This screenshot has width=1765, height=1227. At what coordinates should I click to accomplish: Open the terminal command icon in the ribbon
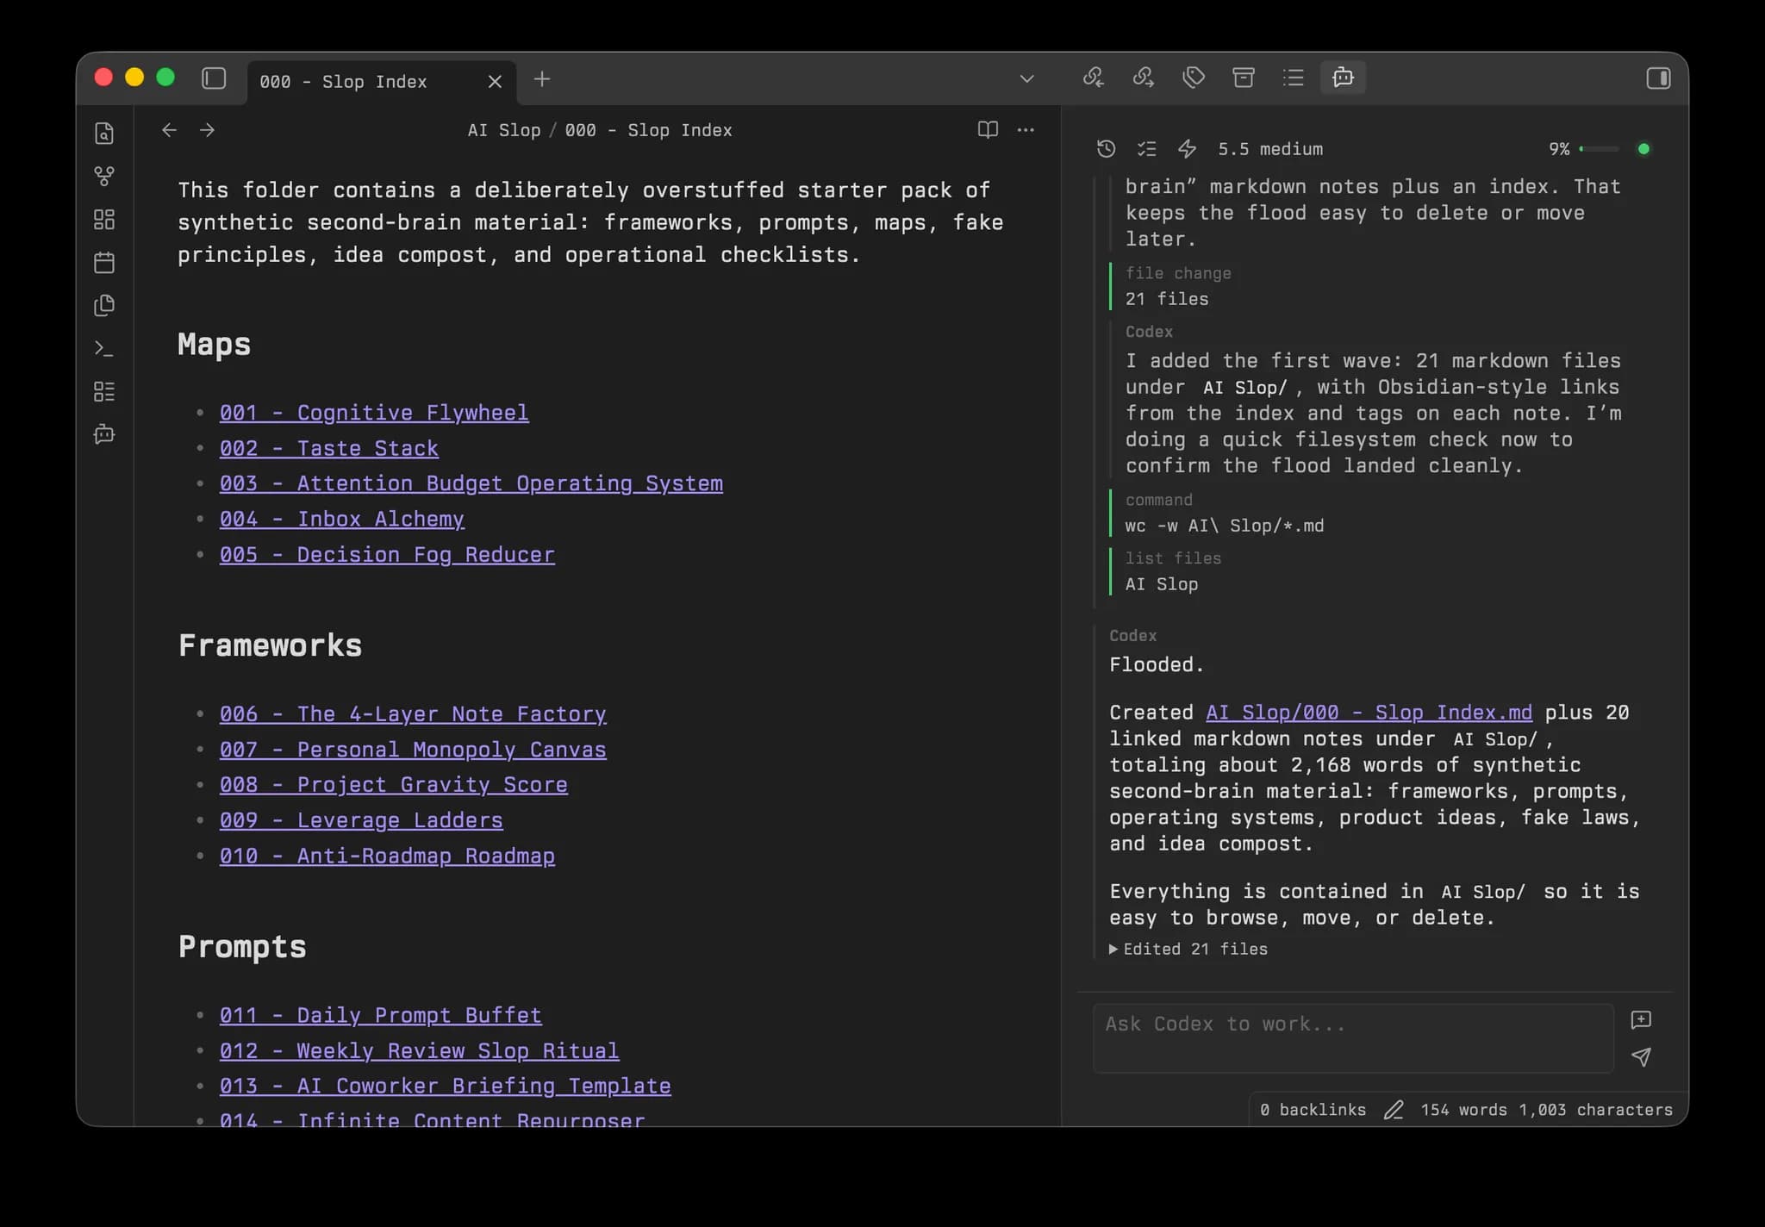tap(104, 348)
